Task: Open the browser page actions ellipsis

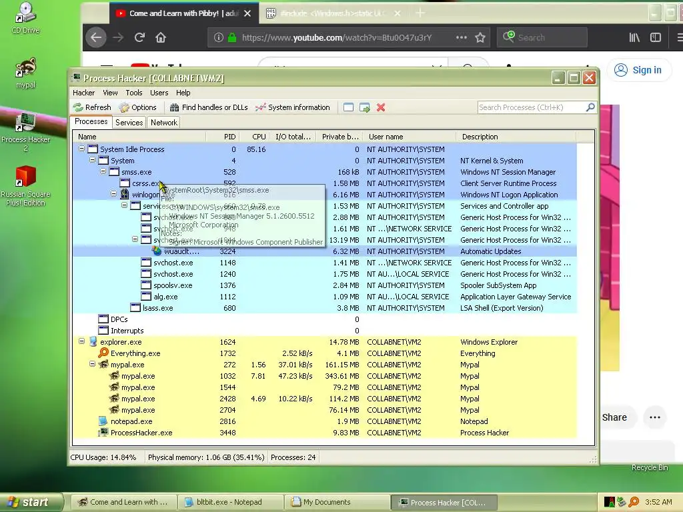Action: coord(462,37)
